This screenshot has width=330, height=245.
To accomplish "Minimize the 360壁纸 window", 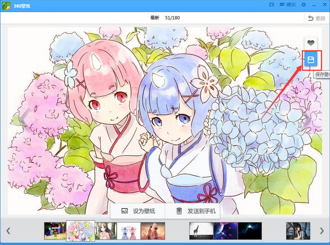I will point(314,5).
